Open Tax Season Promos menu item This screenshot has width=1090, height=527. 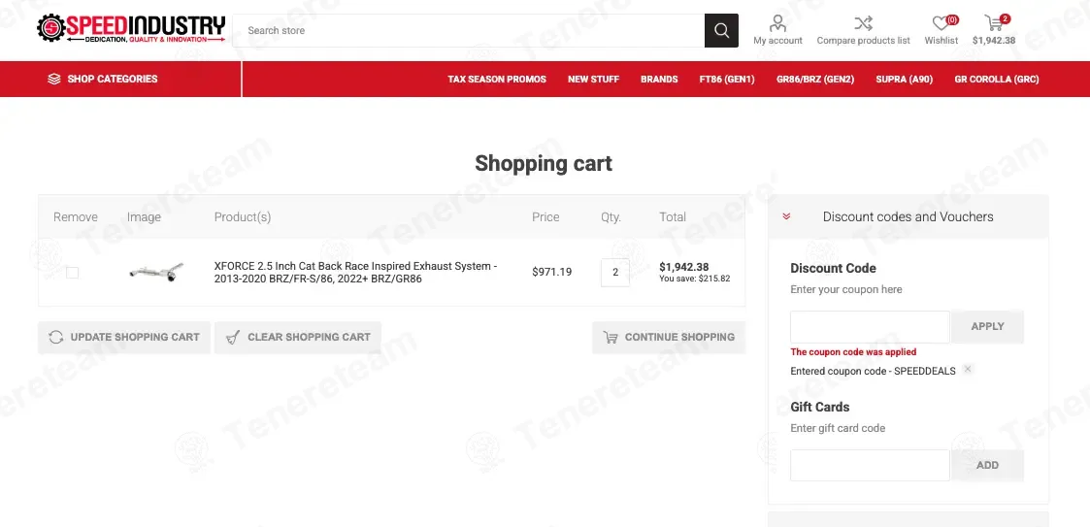pos(497,80)
